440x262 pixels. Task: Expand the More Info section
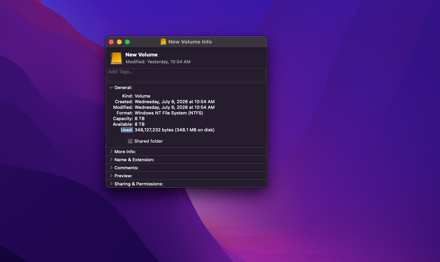coord(111,152)
